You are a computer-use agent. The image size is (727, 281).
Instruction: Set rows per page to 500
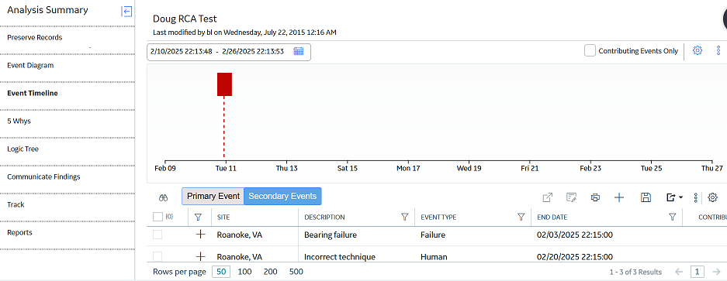tap(296, 272)
